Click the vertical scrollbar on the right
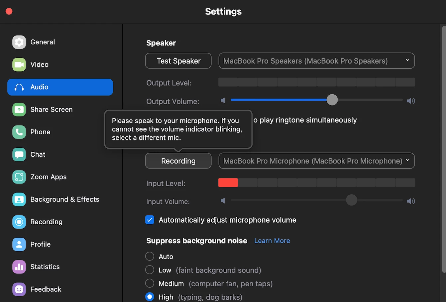 point(443,149)
